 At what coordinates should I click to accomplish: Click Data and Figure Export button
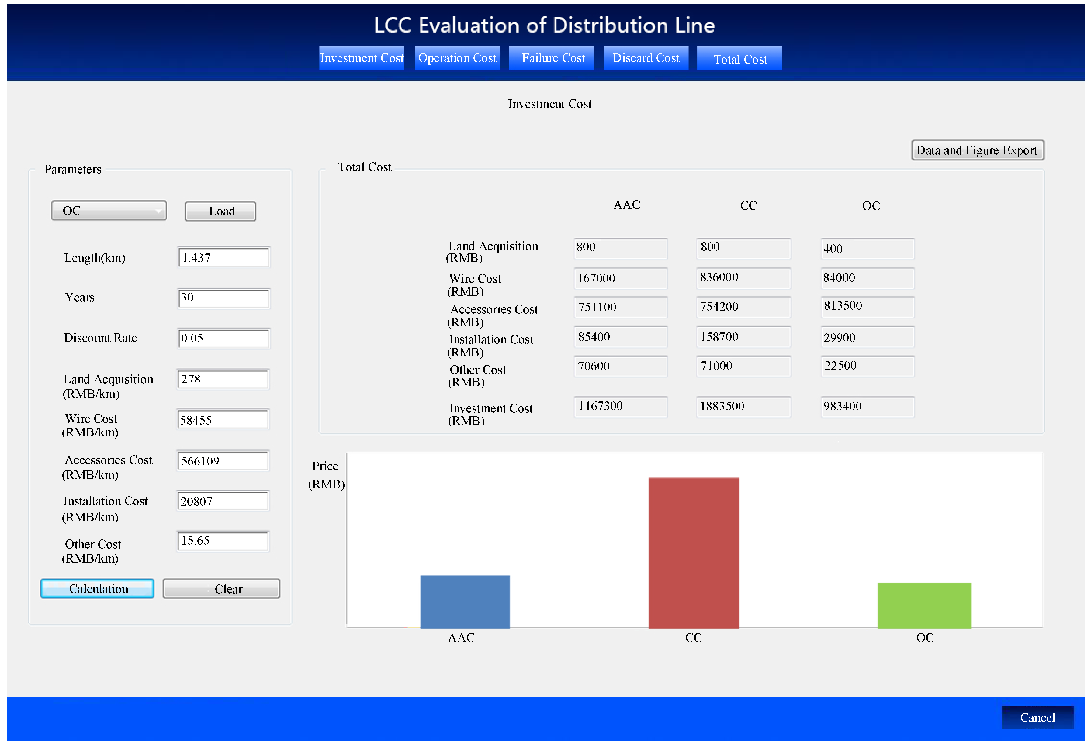977,150
